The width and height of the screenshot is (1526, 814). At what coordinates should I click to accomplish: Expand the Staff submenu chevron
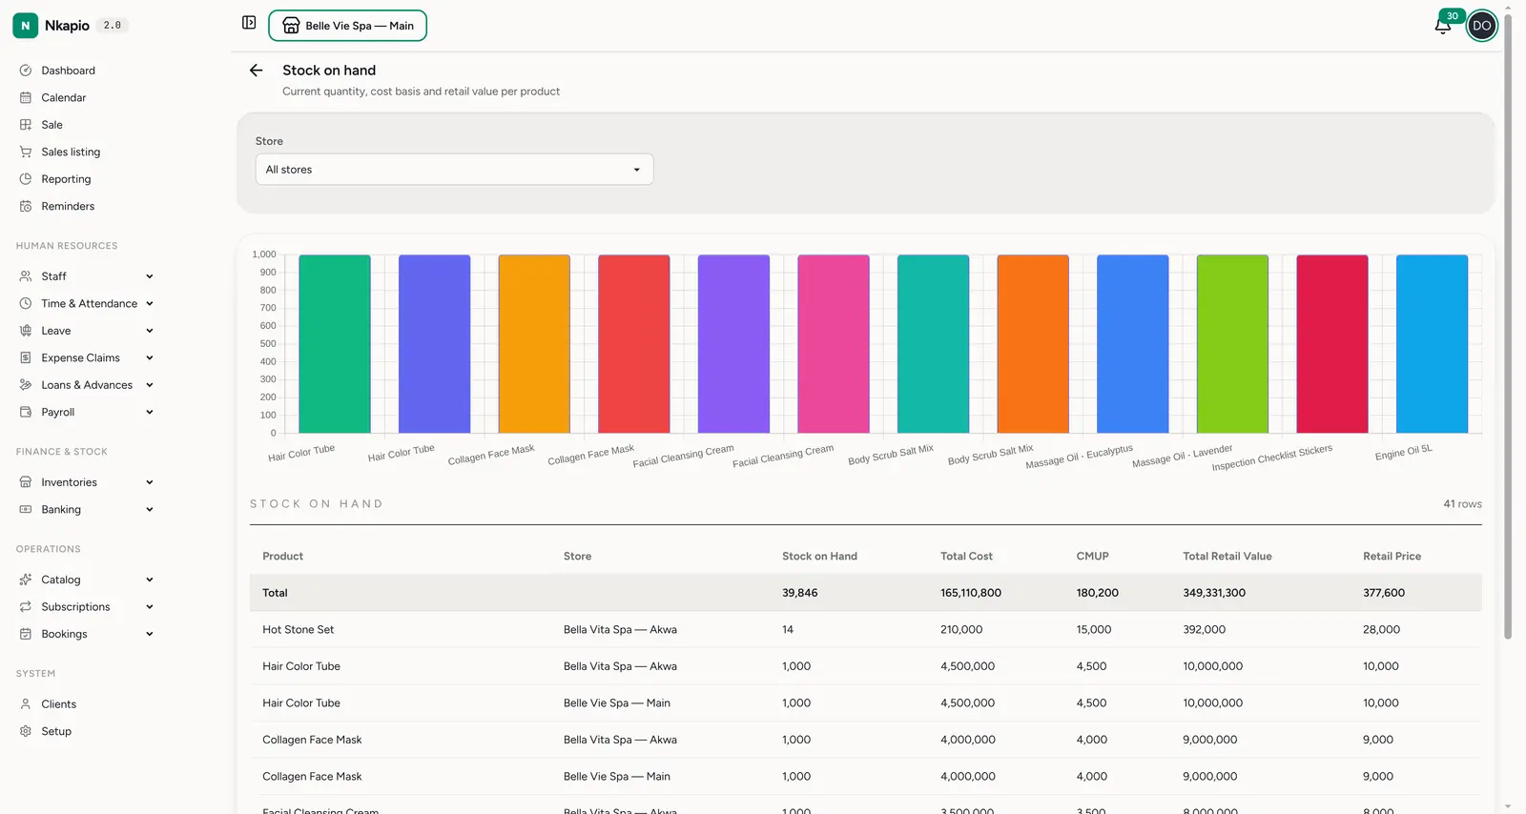tap(150, 276)
